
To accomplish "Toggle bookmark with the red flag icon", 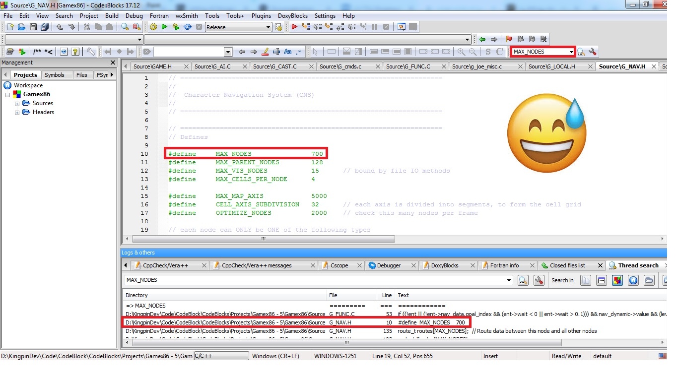I will tap(509, 39).
